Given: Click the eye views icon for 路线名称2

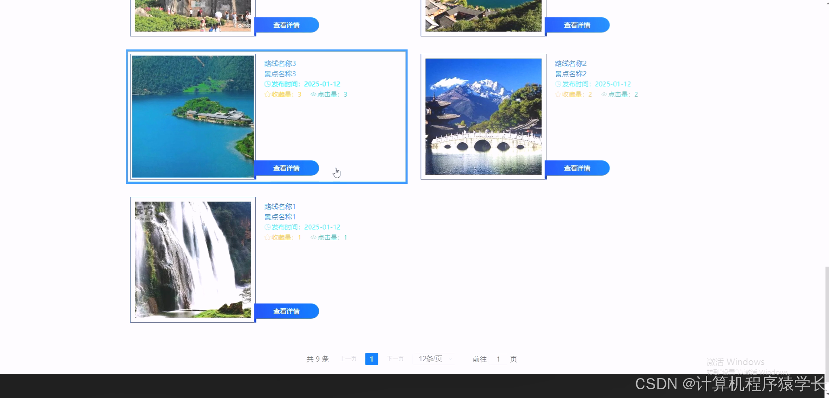Looking at the screenshot, I should [x=604, y=95].
